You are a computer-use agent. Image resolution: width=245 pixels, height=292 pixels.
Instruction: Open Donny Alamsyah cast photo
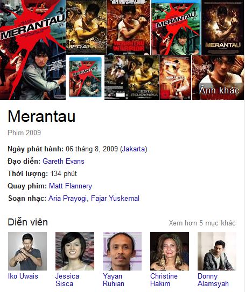coord(217,251)
